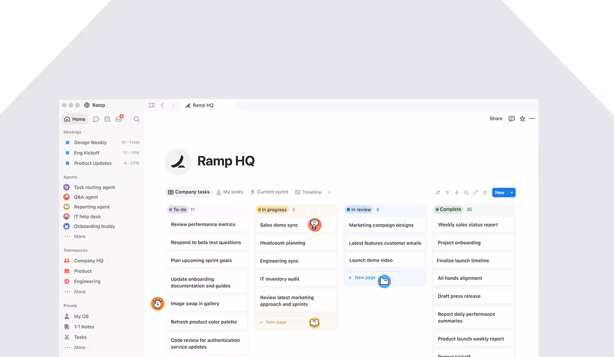Click the Ramp HQ logo icon

[x=178, y=162]
